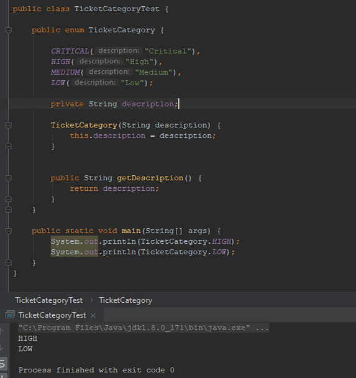Select TicketCategory in the breadcrumb bar
The image size is (356, 378).
[126, 300]
